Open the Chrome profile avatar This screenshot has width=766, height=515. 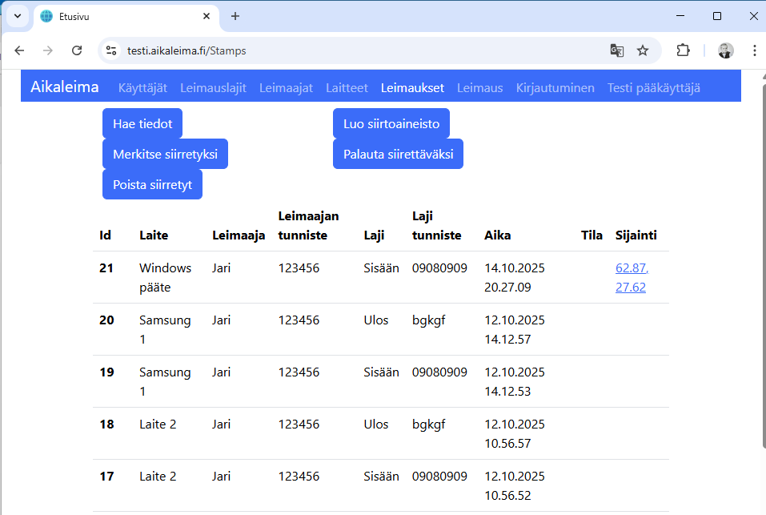[725, 50]
